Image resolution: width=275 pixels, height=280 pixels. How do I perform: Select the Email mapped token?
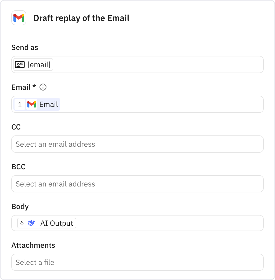(x=36, y=104)
